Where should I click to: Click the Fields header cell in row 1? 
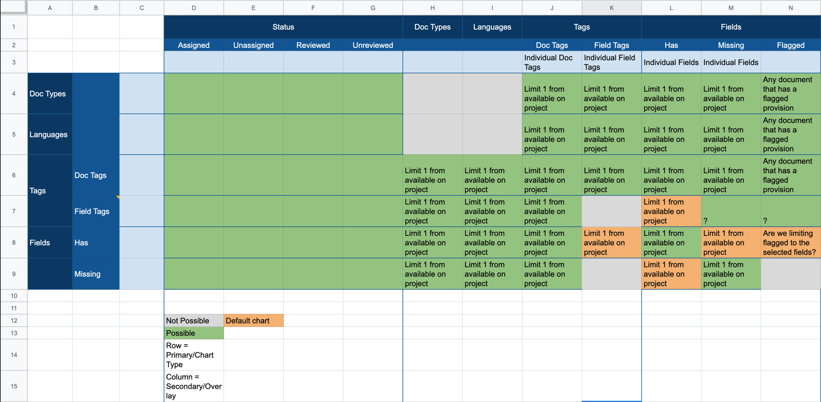tap(731, 27)
